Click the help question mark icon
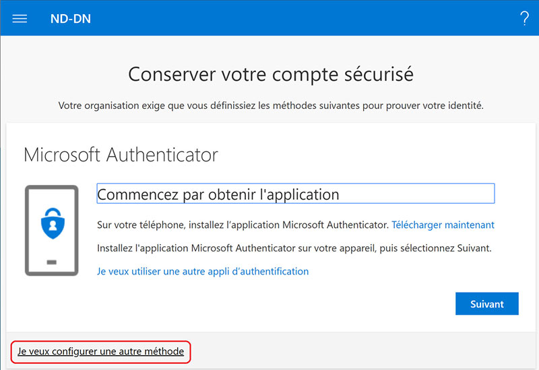539x370 pixels. click(525, 19)
